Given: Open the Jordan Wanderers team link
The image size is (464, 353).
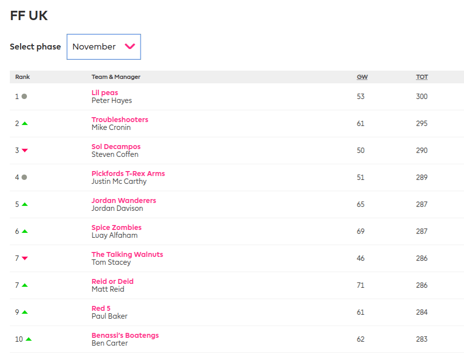Looking at the screenshot, I should coord(123,201).
